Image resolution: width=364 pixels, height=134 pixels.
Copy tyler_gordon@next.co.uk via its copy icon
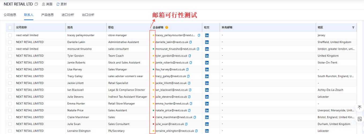(x=190, y=56)
